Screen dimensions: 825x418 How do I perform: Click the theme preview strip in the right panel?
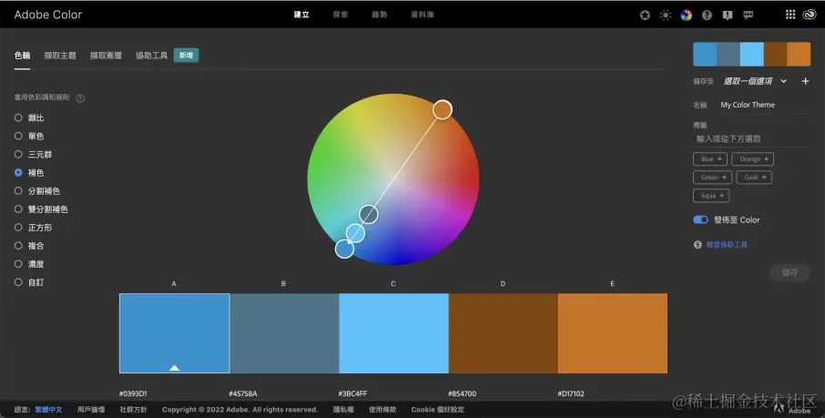751,55
